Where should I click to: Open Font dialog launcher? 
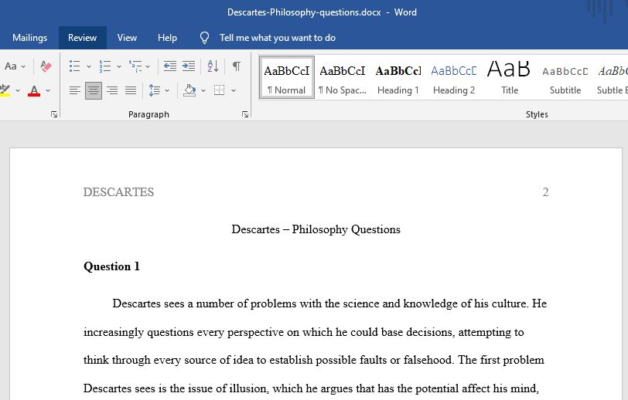click(x=54, y=115)
